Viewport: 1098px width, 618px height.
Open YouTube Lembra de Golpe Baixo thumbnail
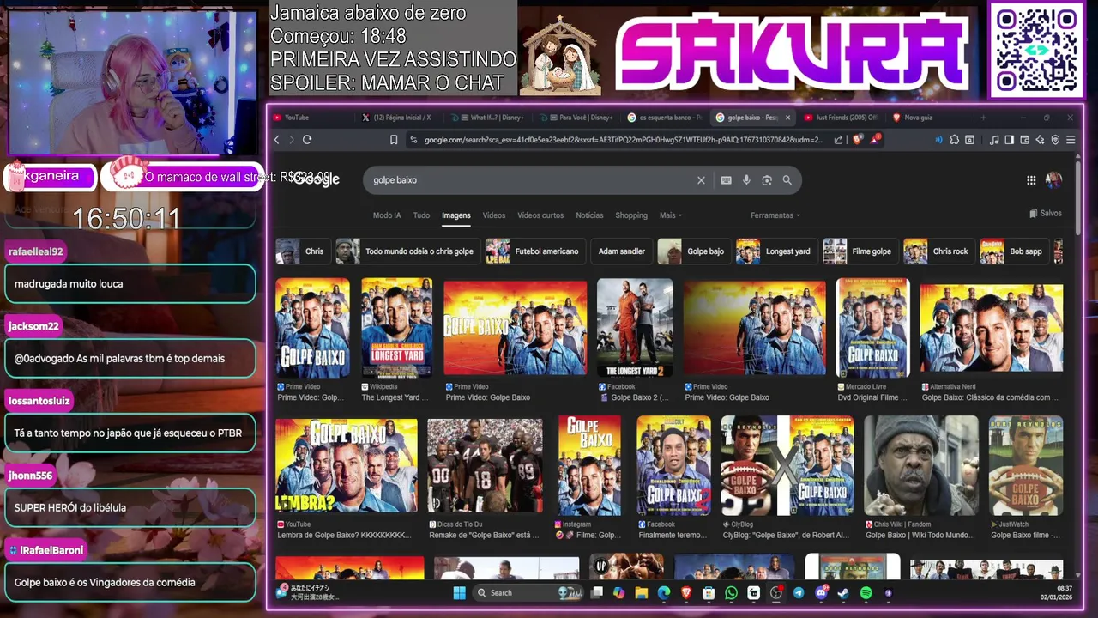click(347, 466)
